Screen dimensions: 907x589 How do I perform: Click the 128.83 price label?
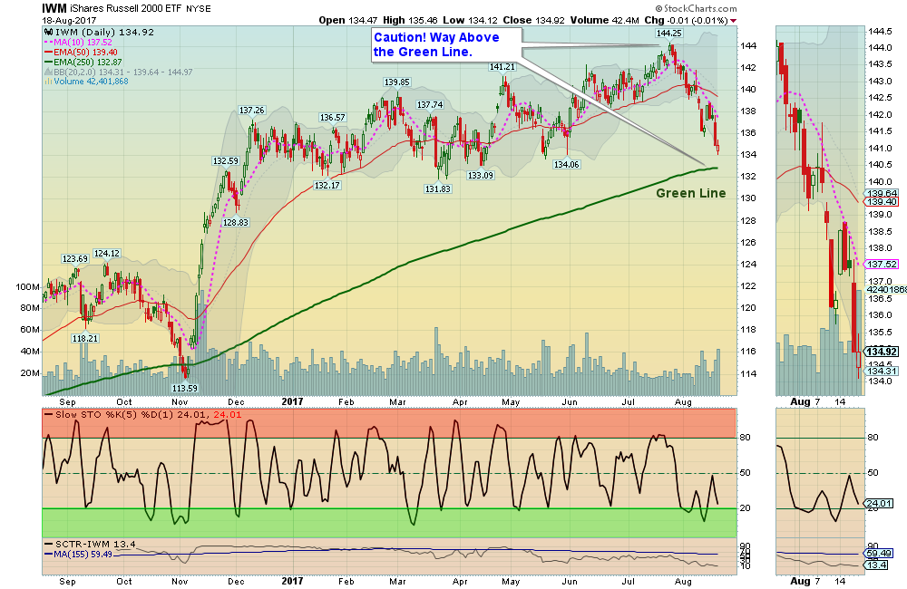[236, 222]
